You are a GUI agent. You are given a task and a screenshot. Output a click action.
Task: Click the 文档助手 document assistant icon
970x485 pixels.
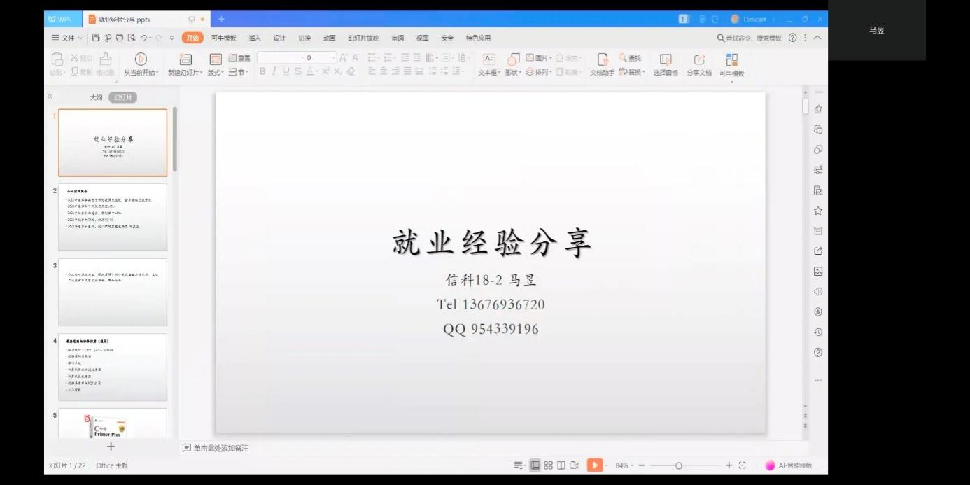pyautogui.click(x=602, y=59)
